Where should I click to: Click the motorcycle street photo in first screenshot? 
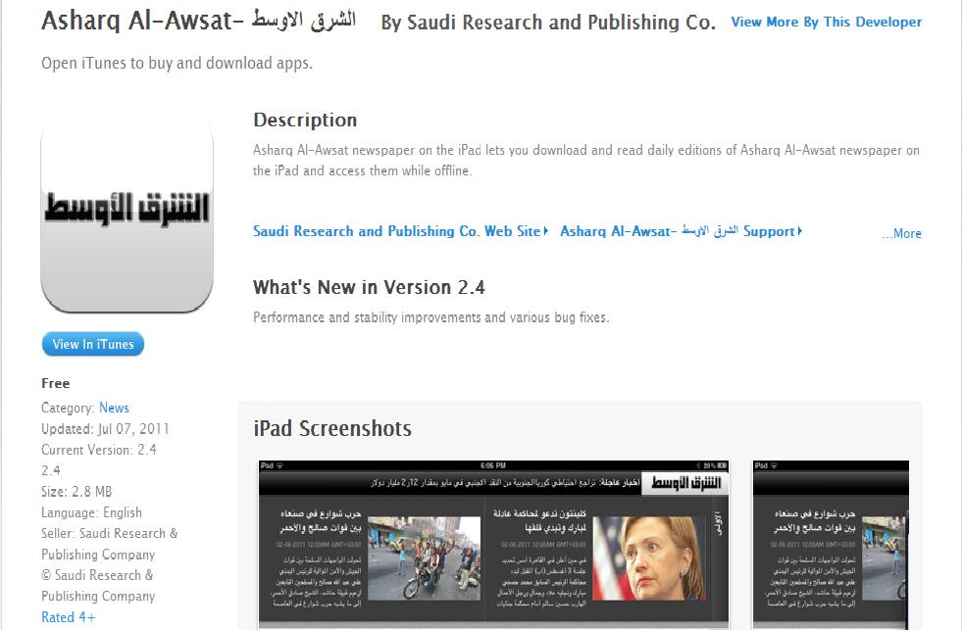click(x=424, y=558)
